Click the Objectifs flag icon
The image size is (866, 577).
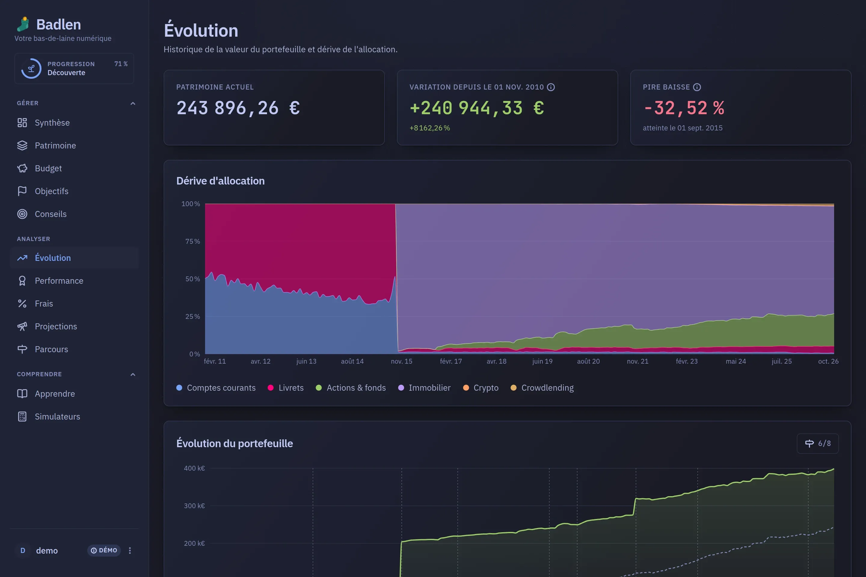coord(22,191)
